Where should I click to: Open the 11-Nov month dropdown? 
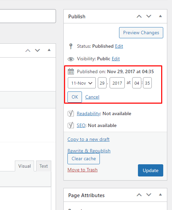82,83
